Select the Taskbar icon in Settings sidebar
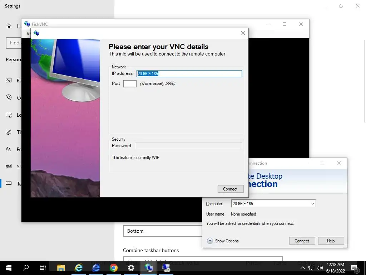The image size is (366, 275). tap(9, 183)
